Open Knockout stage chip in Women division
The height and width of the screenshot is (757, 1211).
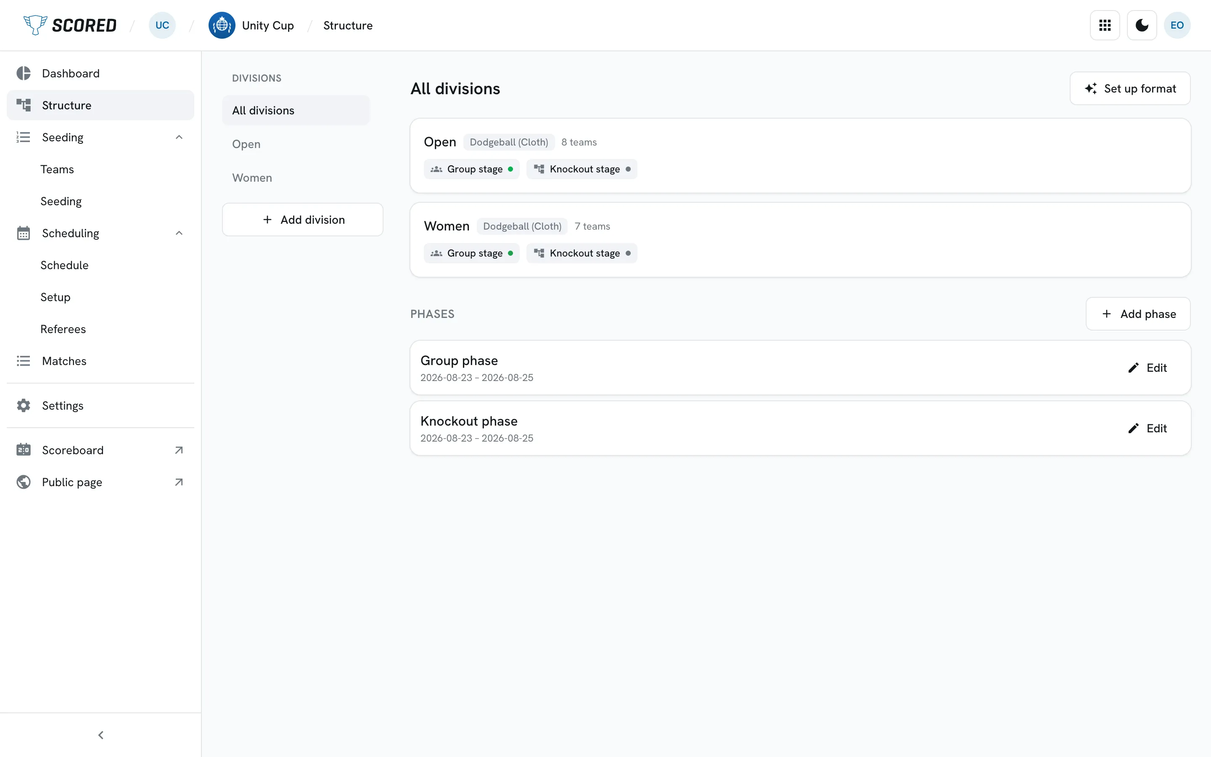click(x=582, y=253)
